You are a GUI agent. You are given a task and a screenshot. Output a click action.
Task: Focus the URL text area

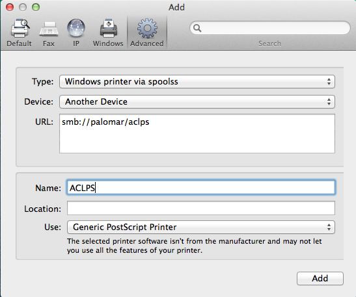197,133
